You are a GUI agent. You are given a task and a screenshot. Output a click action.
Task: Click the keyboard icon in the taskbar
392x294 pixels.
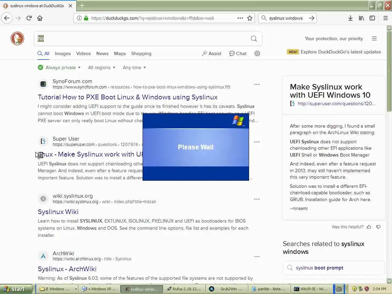(339, 289)
